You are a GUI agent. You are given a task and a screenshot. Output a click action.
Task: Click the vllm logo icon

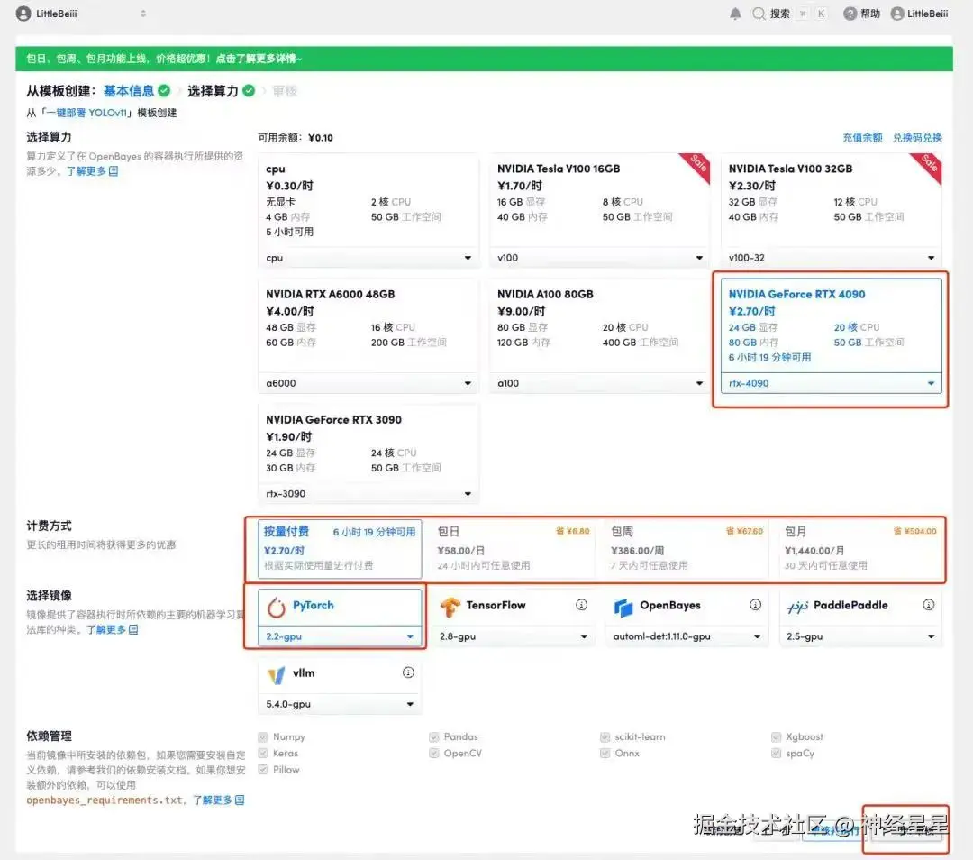[277, 675]
